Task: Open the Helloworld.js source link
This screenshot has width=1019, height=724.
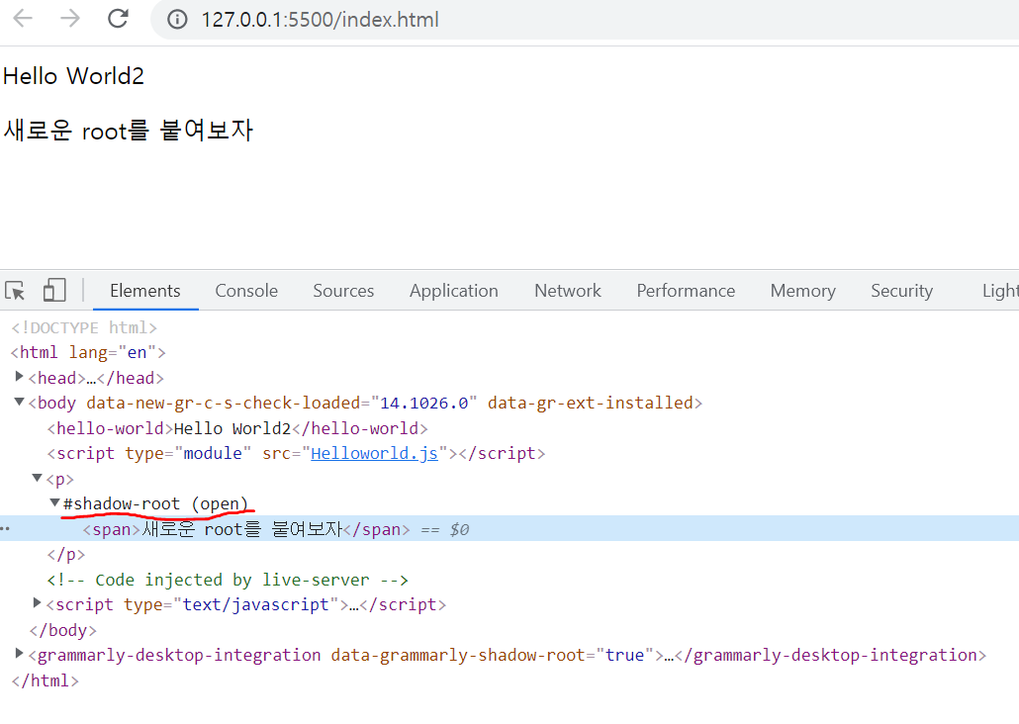Action: click(x=374, y=453)
